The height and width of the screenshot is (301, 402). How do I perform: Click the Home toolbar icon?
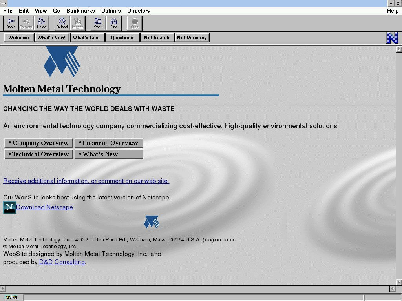coord(41,23)
